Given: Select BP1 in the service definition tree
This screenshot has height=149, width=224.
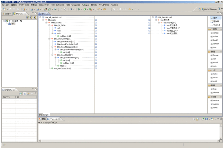Looking at the screenshot, I should [x=13, y=24].
